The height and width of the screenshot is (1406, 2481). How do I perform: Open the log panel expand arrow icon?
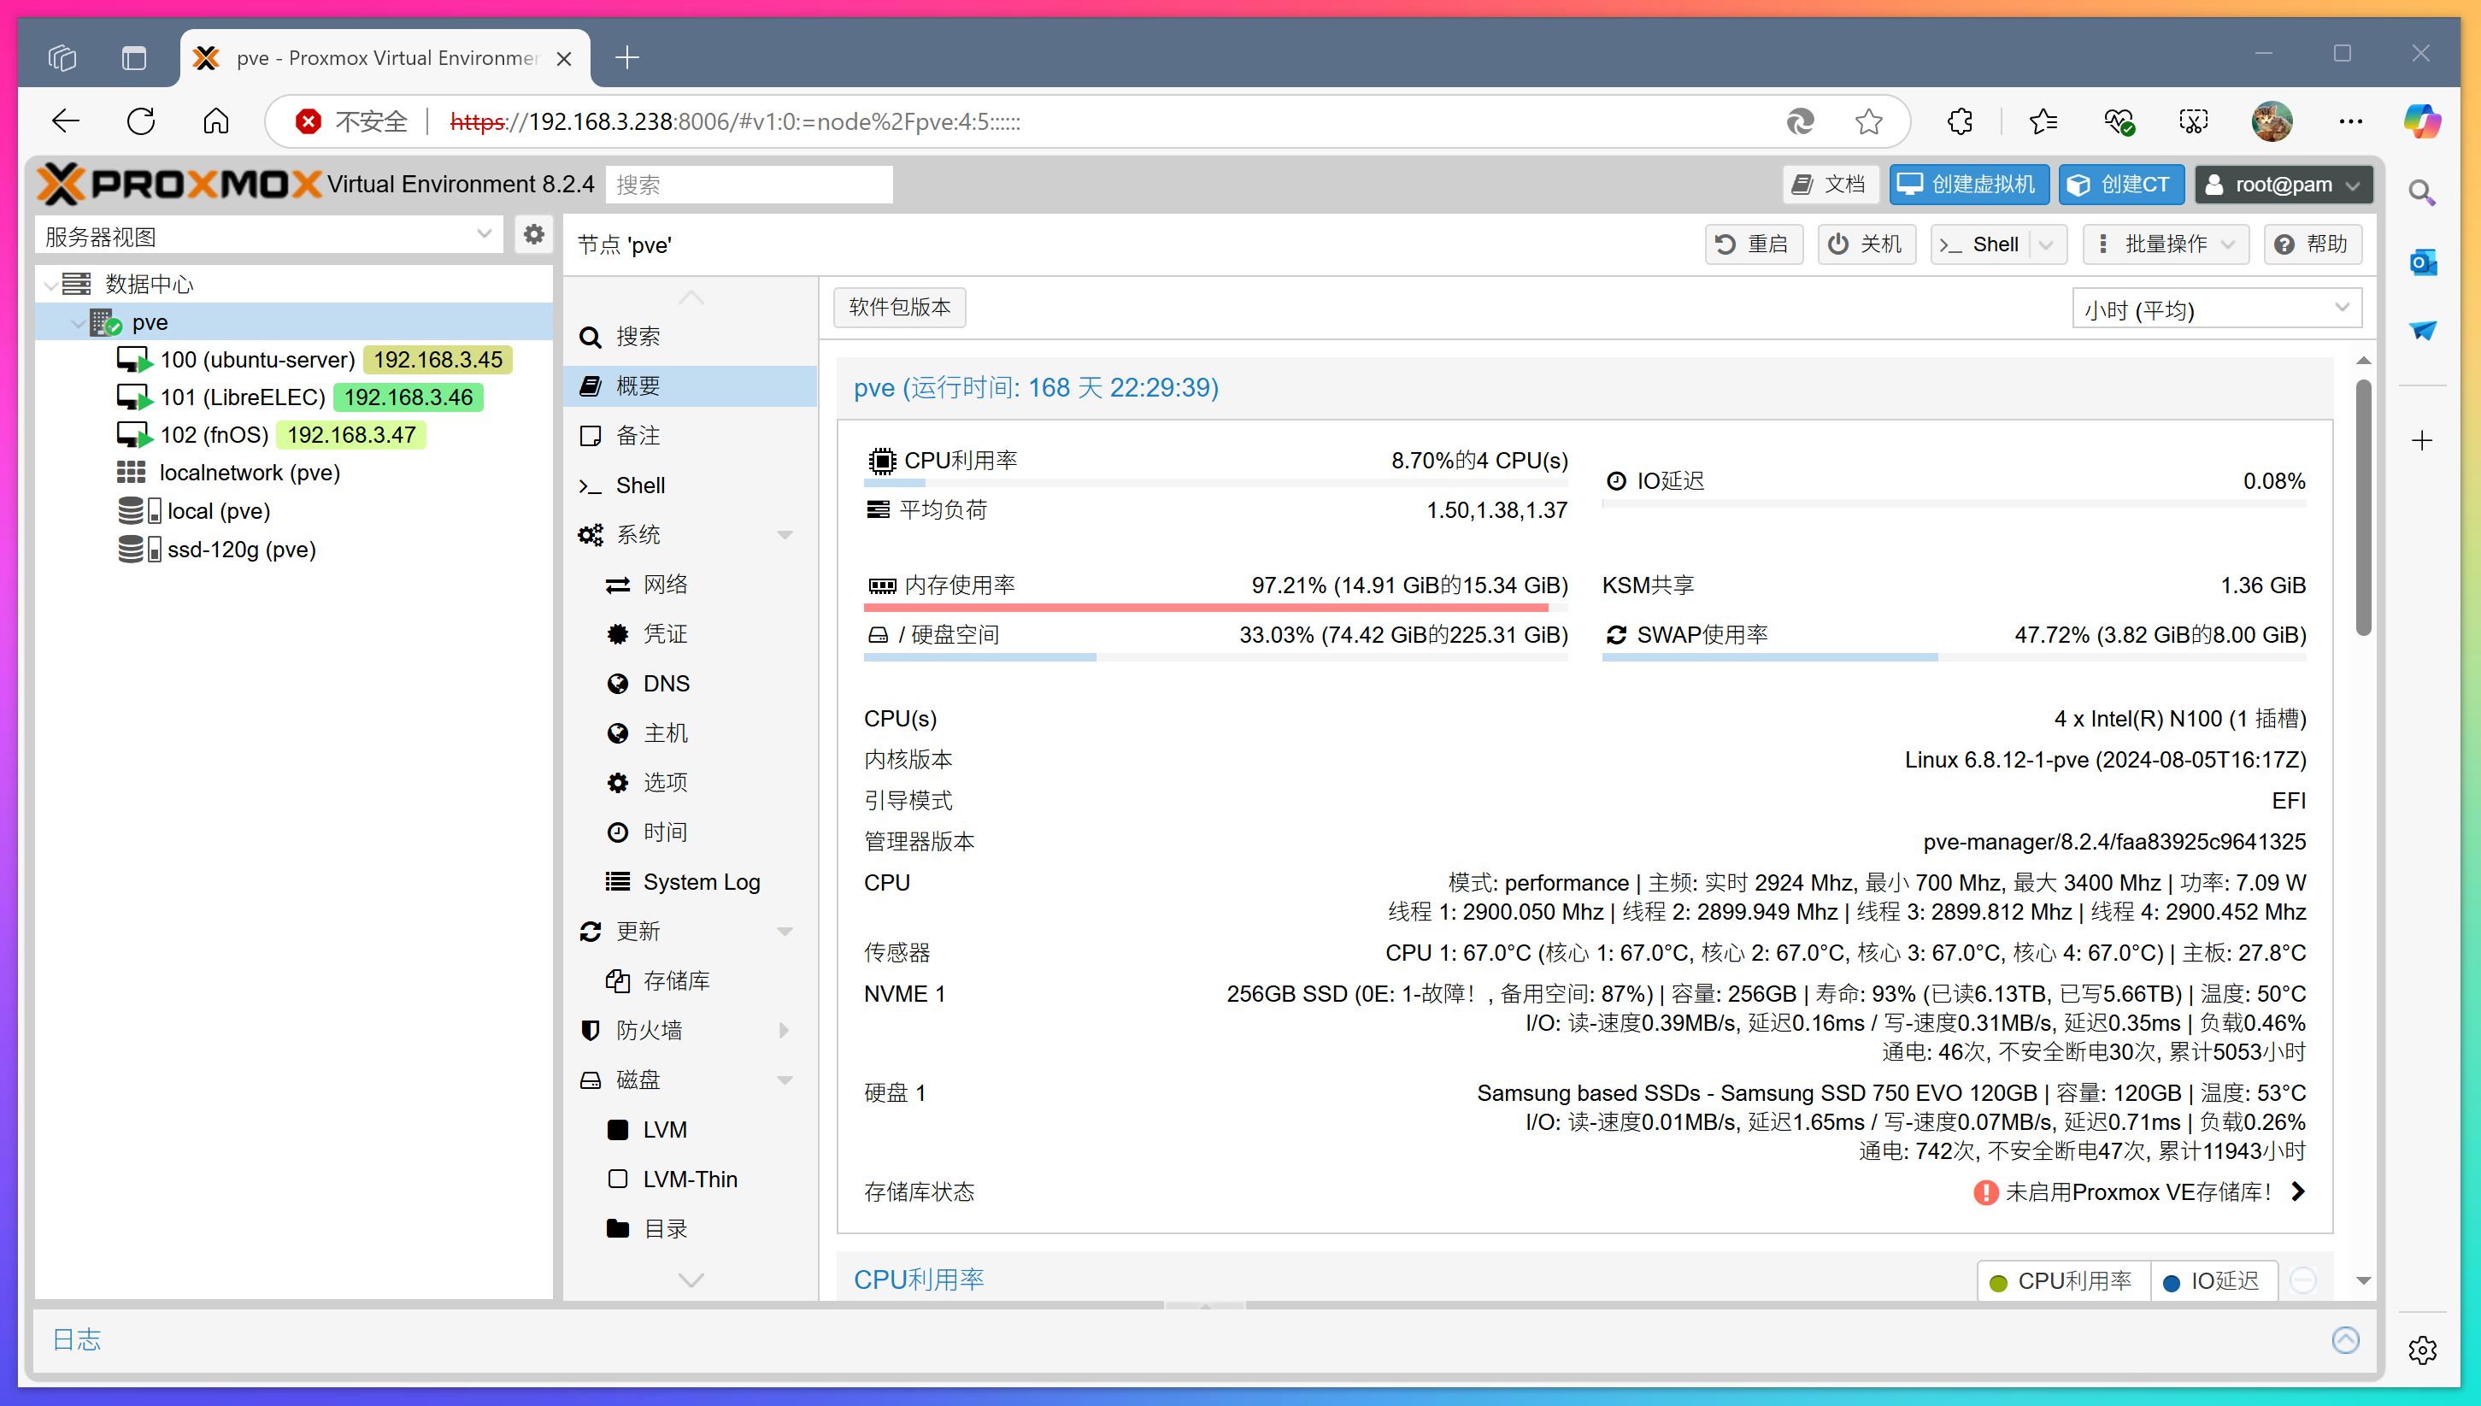2345,1339
